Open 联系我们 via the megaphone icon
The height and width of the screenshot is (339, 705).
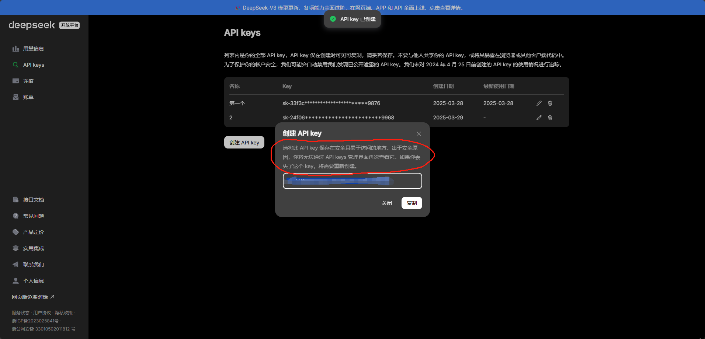click(x=15, y=264)
